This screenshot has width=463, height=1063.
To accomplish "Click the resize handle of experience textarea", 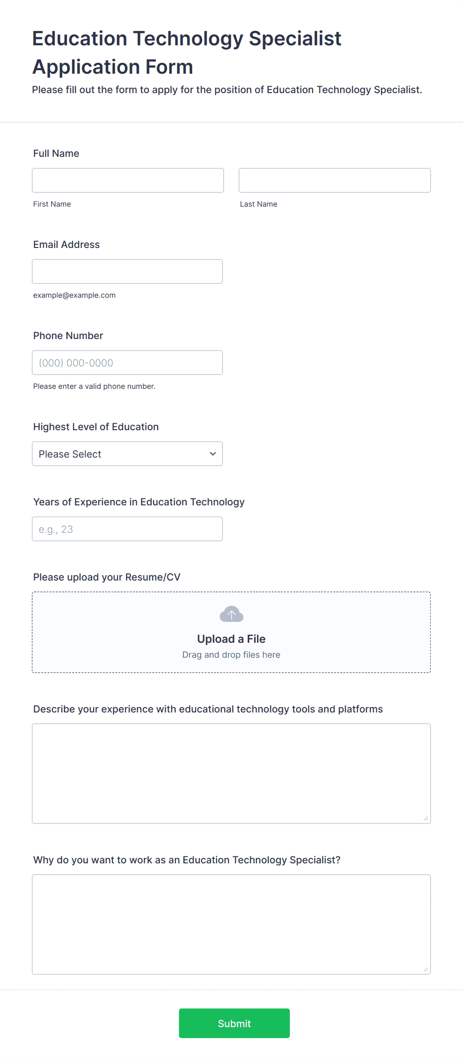I will click(426, 819).
